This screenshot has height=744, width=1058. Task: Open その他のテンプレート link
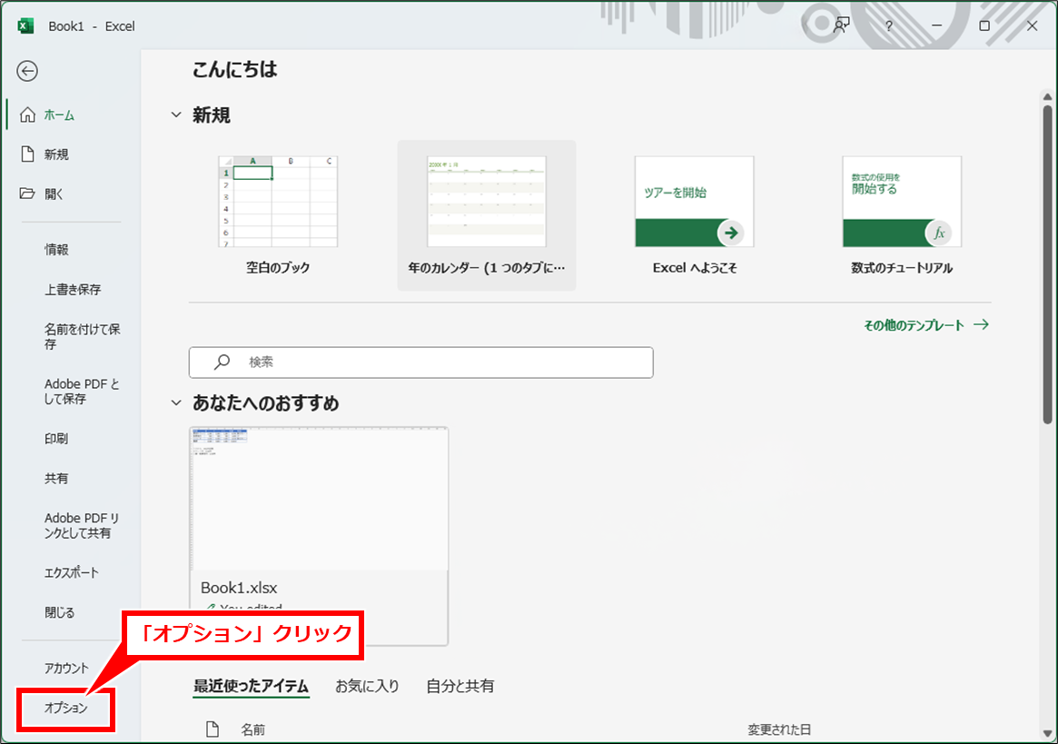925,325
